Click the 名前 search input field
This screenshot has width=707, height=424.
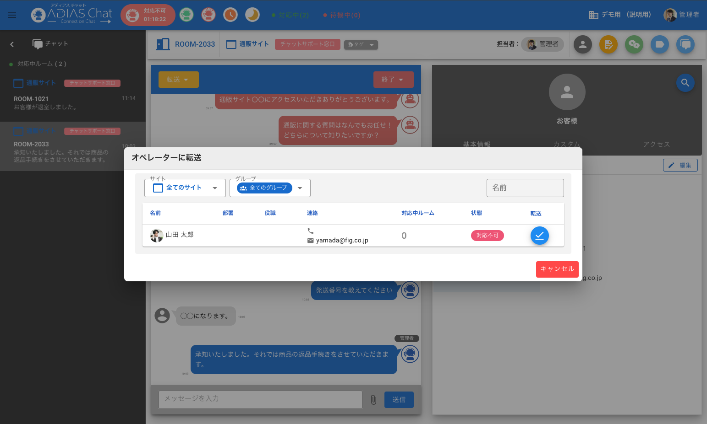(x=525, y=188)
